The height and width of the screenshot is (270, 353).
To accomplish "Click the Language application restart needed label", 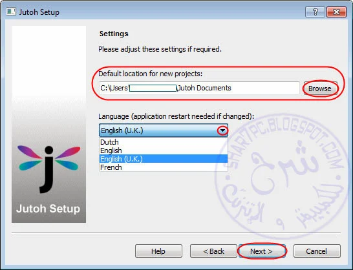I will click(176, 116).
